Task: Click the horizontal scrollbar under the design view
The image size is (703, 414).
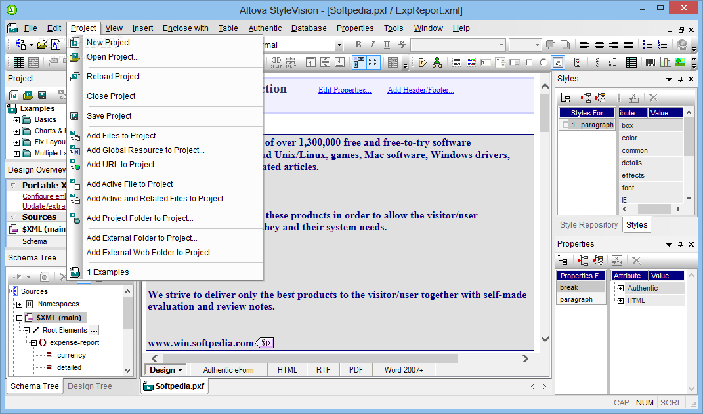Action: [309, 358]
